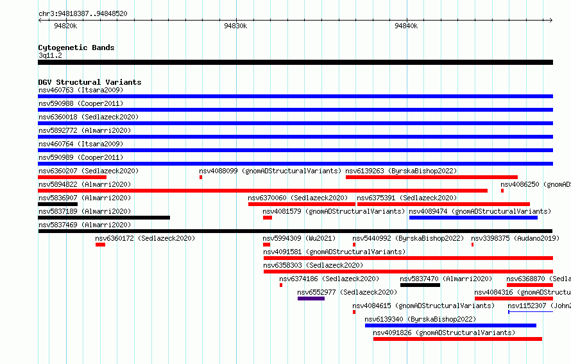This screenshot has height=364, width=571.
Task: Select the nsv590988 (Cooper2011) variant label
Action: 81,103
